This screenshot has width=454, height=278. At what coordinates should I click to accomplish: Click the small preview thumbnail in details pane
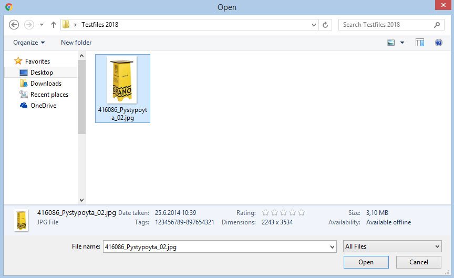pos(22,220)
